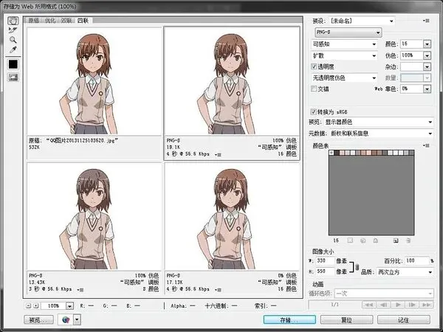Click the 预览 preview button

point(39,320)
